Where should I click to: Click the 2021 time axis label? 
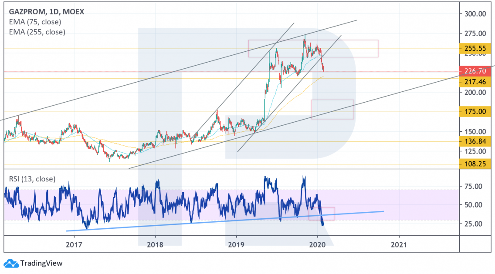coord(399,245)
